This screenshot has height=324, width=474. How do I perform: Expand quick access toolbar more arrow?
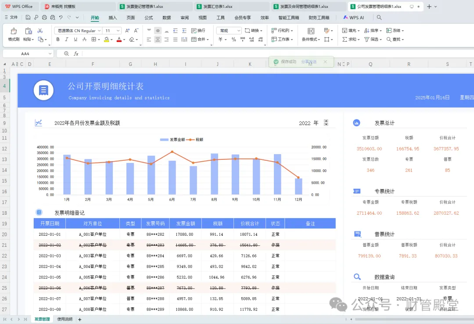(77, 18)
